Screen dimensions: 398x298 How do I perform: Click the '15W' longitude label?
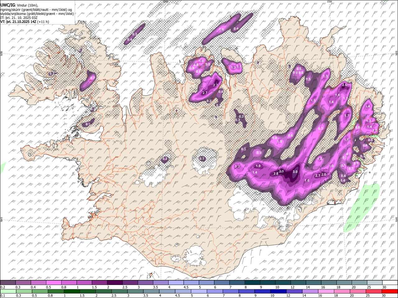(x=329, y=2)
